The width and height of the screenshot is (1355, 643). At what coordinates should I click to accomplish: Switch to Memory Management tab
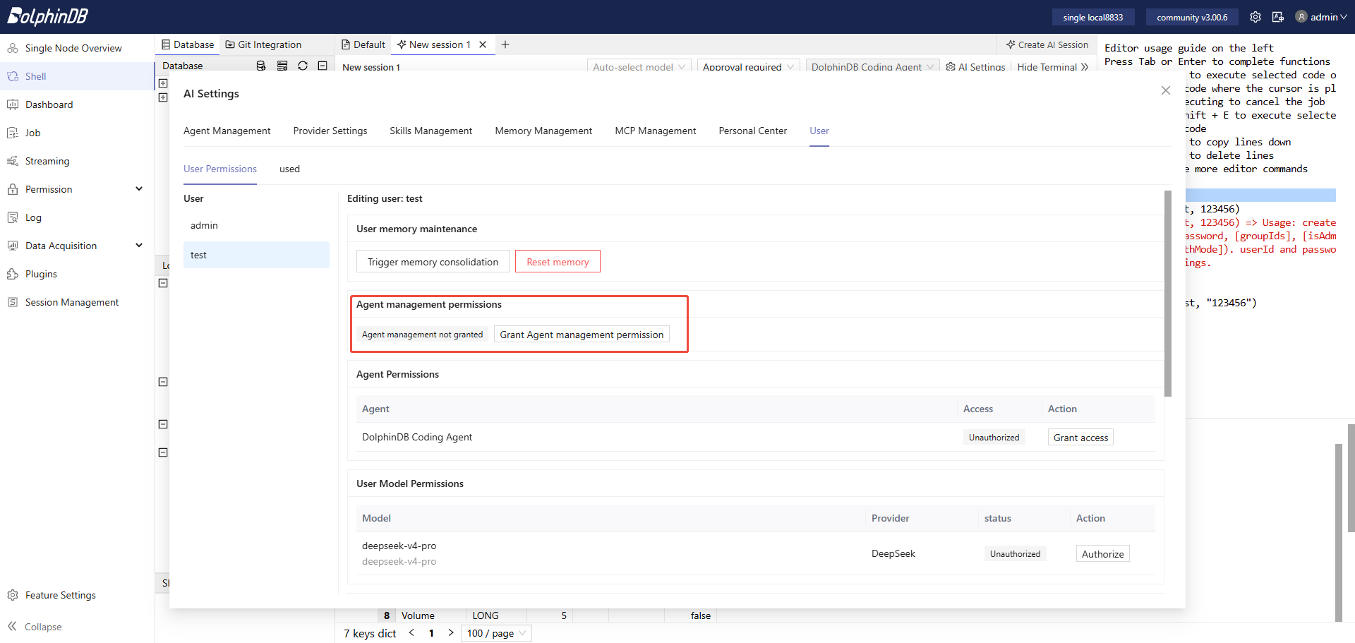[x=543, y=131]
